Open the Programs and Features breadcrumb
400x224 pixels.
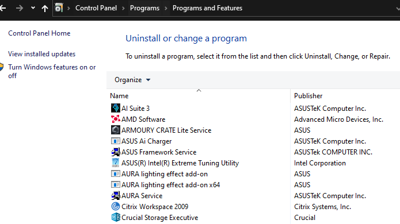pos(207,8)
